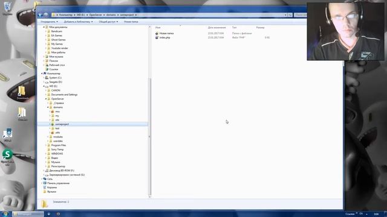Collapse the 'WD (E:)' drive node arrow

point(44,86)
